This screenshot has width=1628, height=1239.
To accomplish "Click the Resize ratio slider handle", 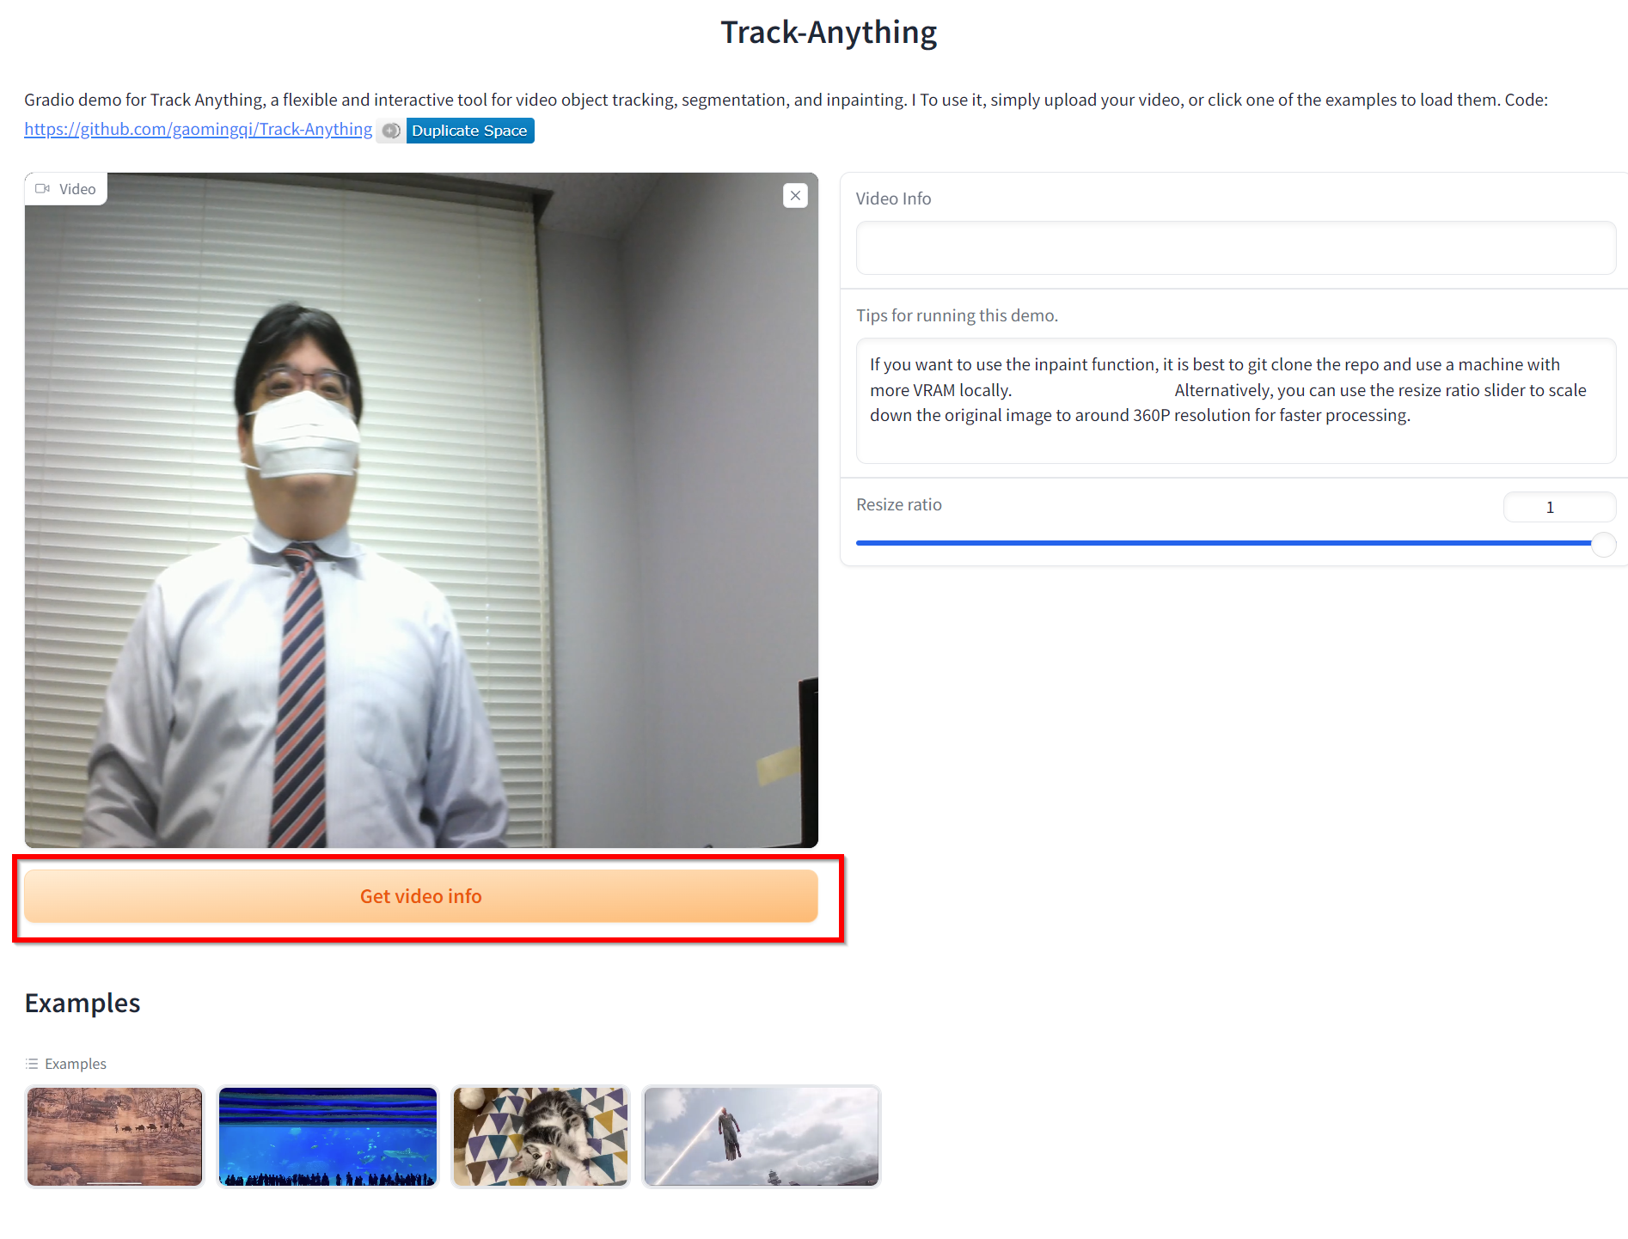I will coord(1603,544).
